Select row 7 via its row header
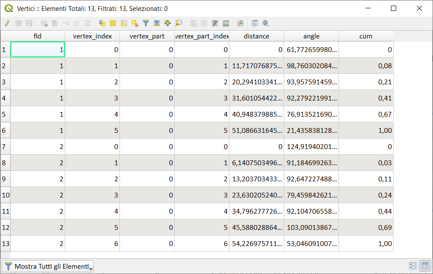Screen dimensions: 433x274 [x=5, y=147]
